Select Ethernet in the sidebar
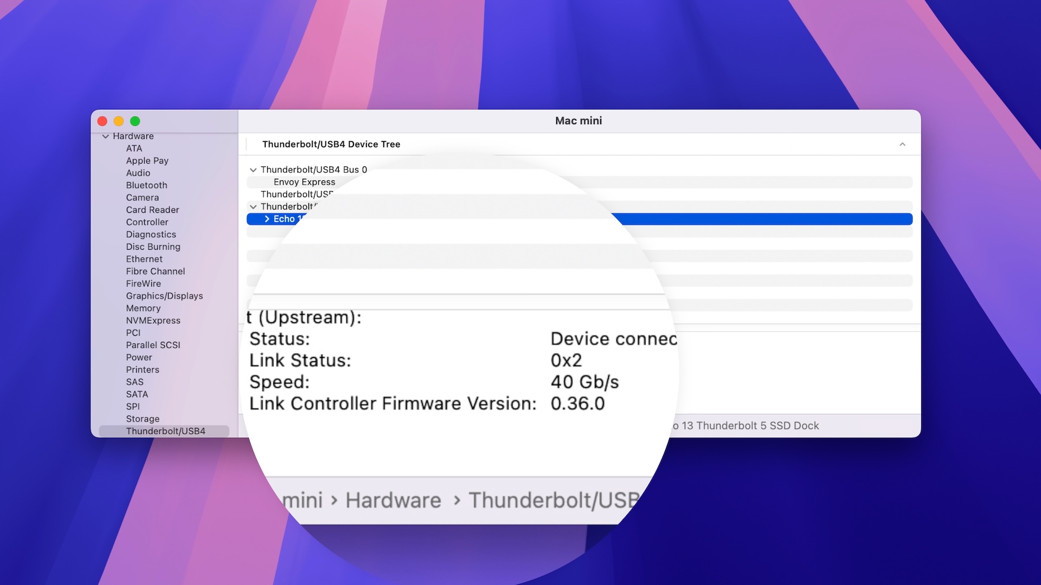The width and height of the screenshot is (1041, 585). point(144,259)
